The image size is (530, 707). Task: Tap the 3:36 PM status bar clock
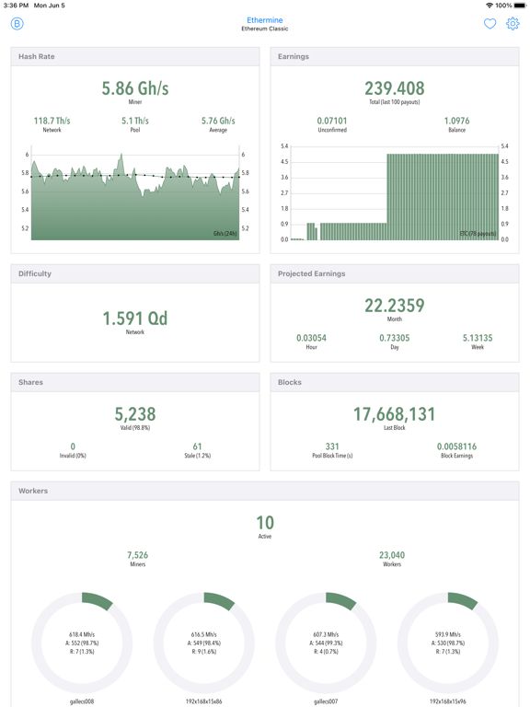click(x=16, y=6)
